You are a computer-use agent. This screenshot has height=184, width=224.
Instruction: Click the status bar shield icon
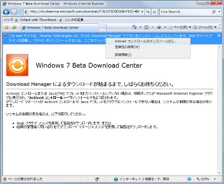click(x=5, y=179)
